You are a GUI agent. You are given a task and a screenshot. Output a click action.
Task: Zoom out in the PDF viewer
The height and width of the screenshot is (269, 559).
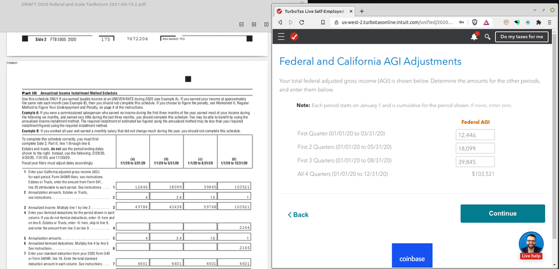coord(241,24)
